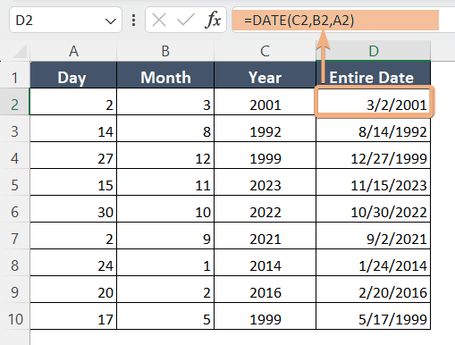This screenshot has width=455, height=345.
Task: Click day cell 14
Action: (73, 129)
